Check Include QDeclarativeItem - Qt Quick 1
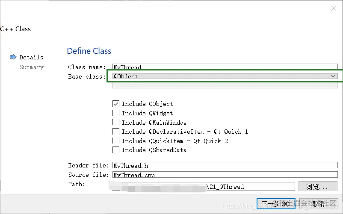Screen dimensions: 343x214 [116, 132]
